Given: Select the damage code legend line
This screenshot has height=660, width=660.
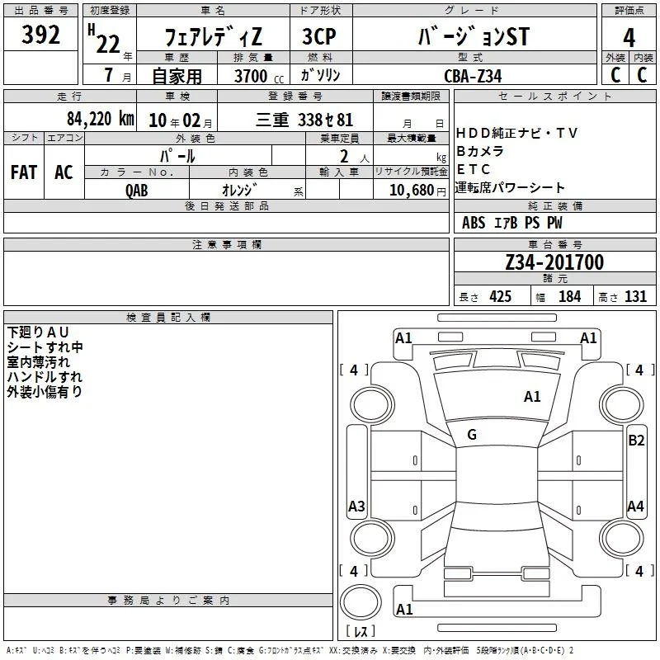Looking at the screenshot, I should (x=290, y=650).
